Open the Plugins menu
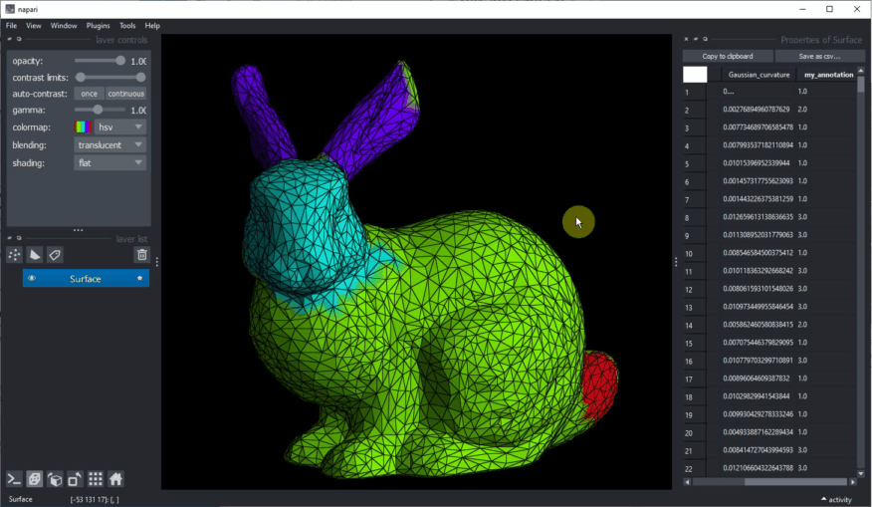Image resolution: width=872 pixels, height=507 pixels. [x=98, y=25]
